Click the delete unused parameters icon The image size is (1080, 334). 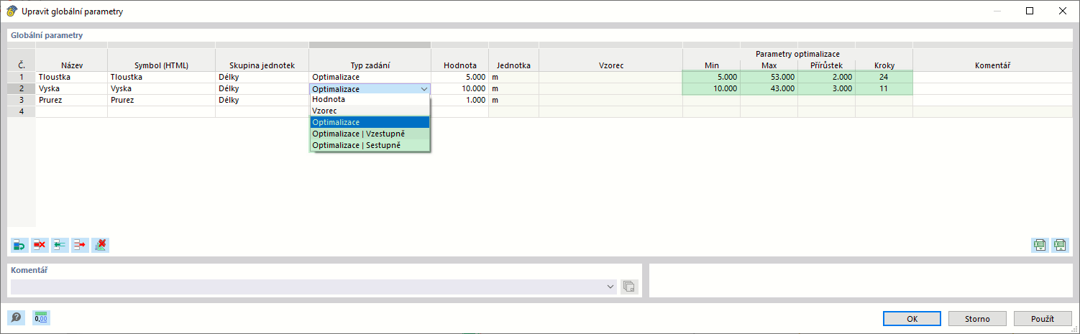coord(101,245)
